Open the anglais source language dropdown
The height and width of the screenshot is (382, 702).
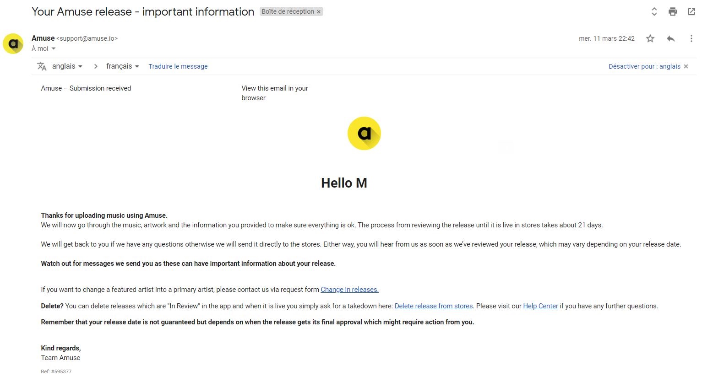[x=67, y=66]
